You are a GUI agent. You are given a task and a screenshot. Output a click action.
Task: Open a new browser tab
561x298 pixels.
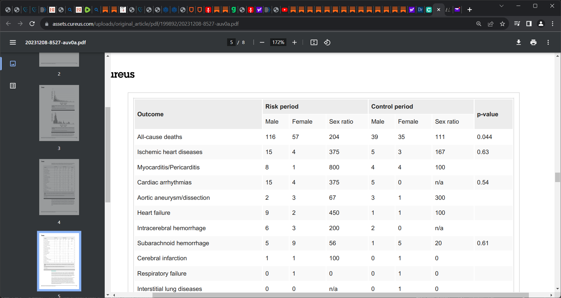point(470,10)
